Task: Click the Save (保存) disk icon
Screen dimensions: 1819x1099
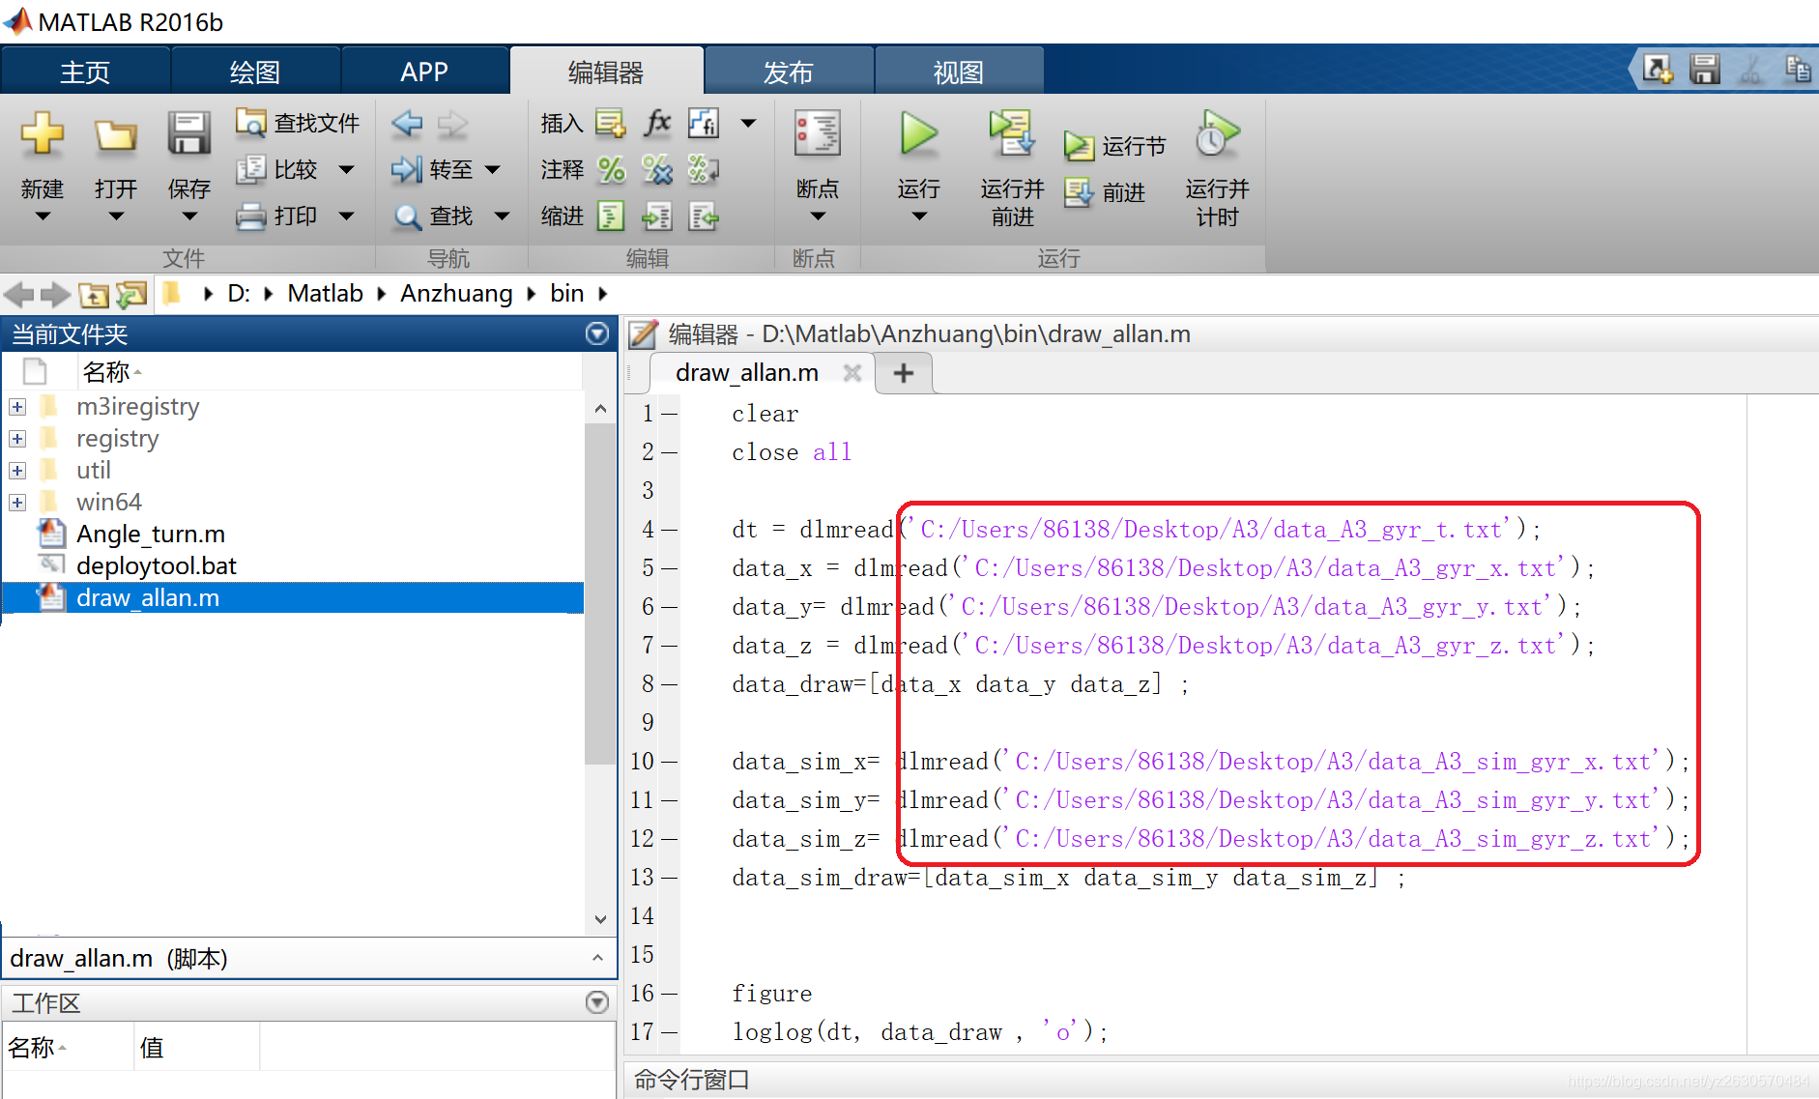Action: 188,133
